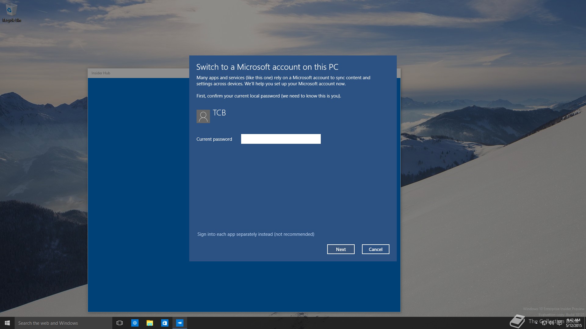Click the TCB user avatar picture

coord(203,116)
